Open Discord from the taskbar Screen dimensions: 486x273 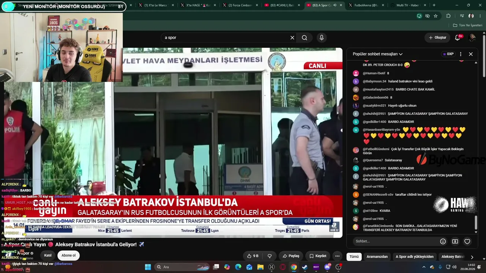[327, 267]
